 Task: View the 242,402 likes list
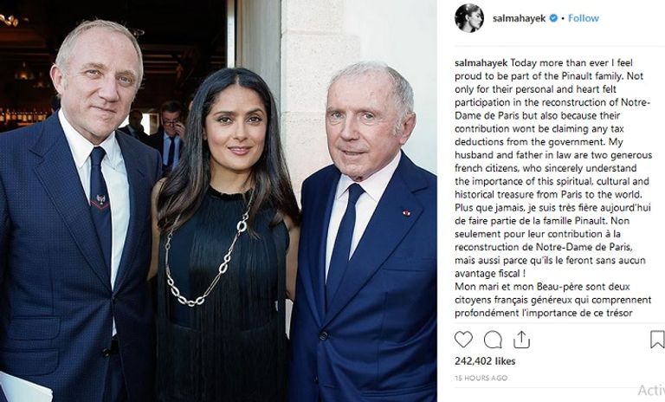click(485, 361)
